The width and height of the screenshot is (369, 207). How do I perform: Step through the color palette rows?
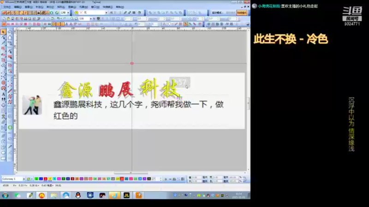pyautogui.click(x=161, y=179)
